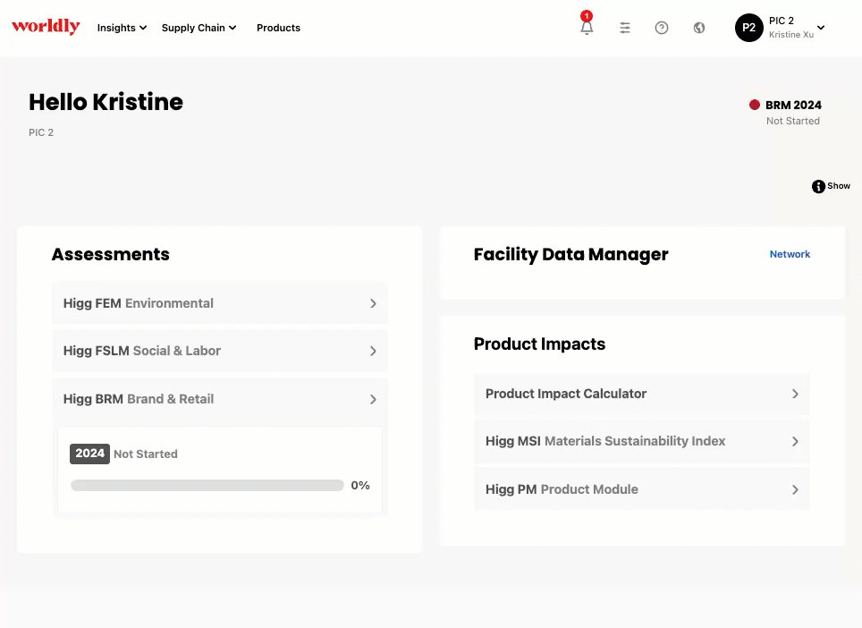Click the Assessments heading
This screenshot has width=862, height=628.
tap(111, 254)
